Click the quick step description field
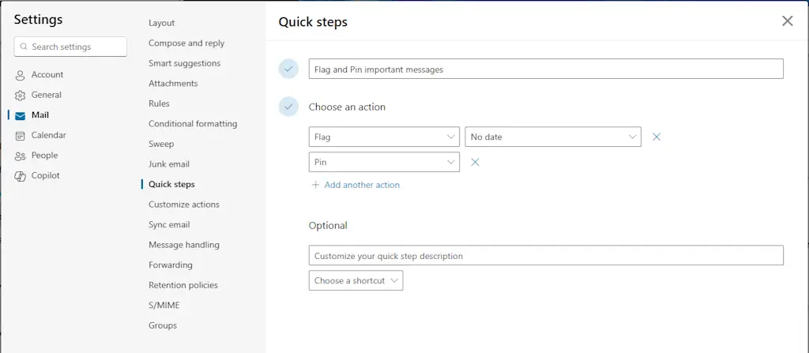809x353 pixels. [x=545, y=256]
